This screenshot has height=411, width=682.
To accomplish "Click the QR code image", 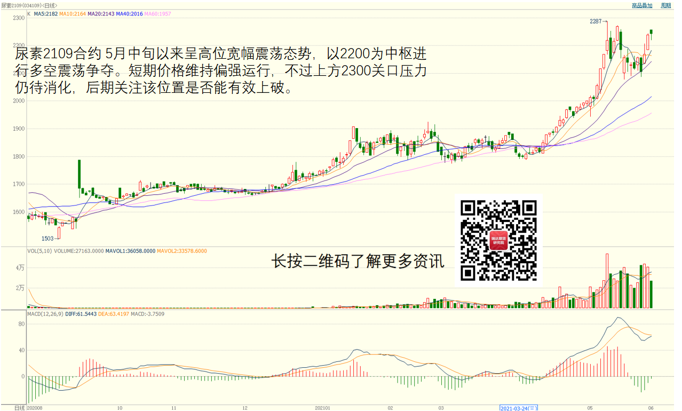I will pos(498,240).
